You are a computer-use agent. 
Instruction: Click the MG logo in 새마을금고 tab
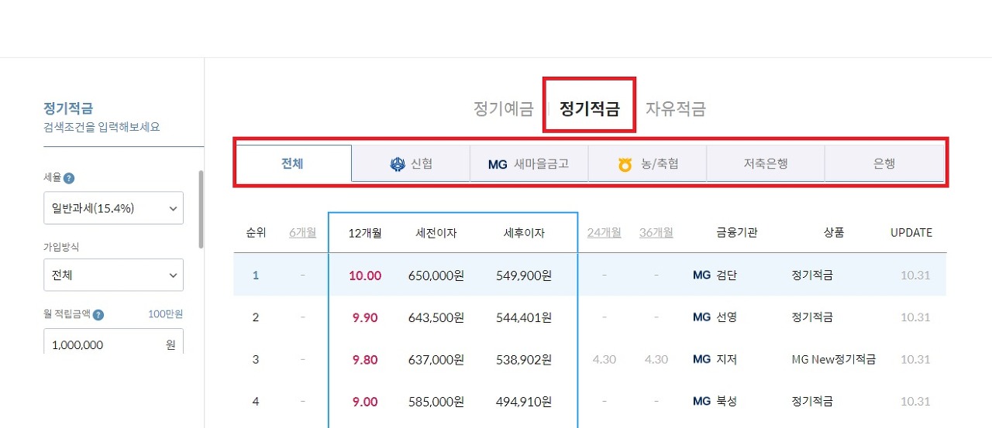pyautogui.click(x=498, y=164)
